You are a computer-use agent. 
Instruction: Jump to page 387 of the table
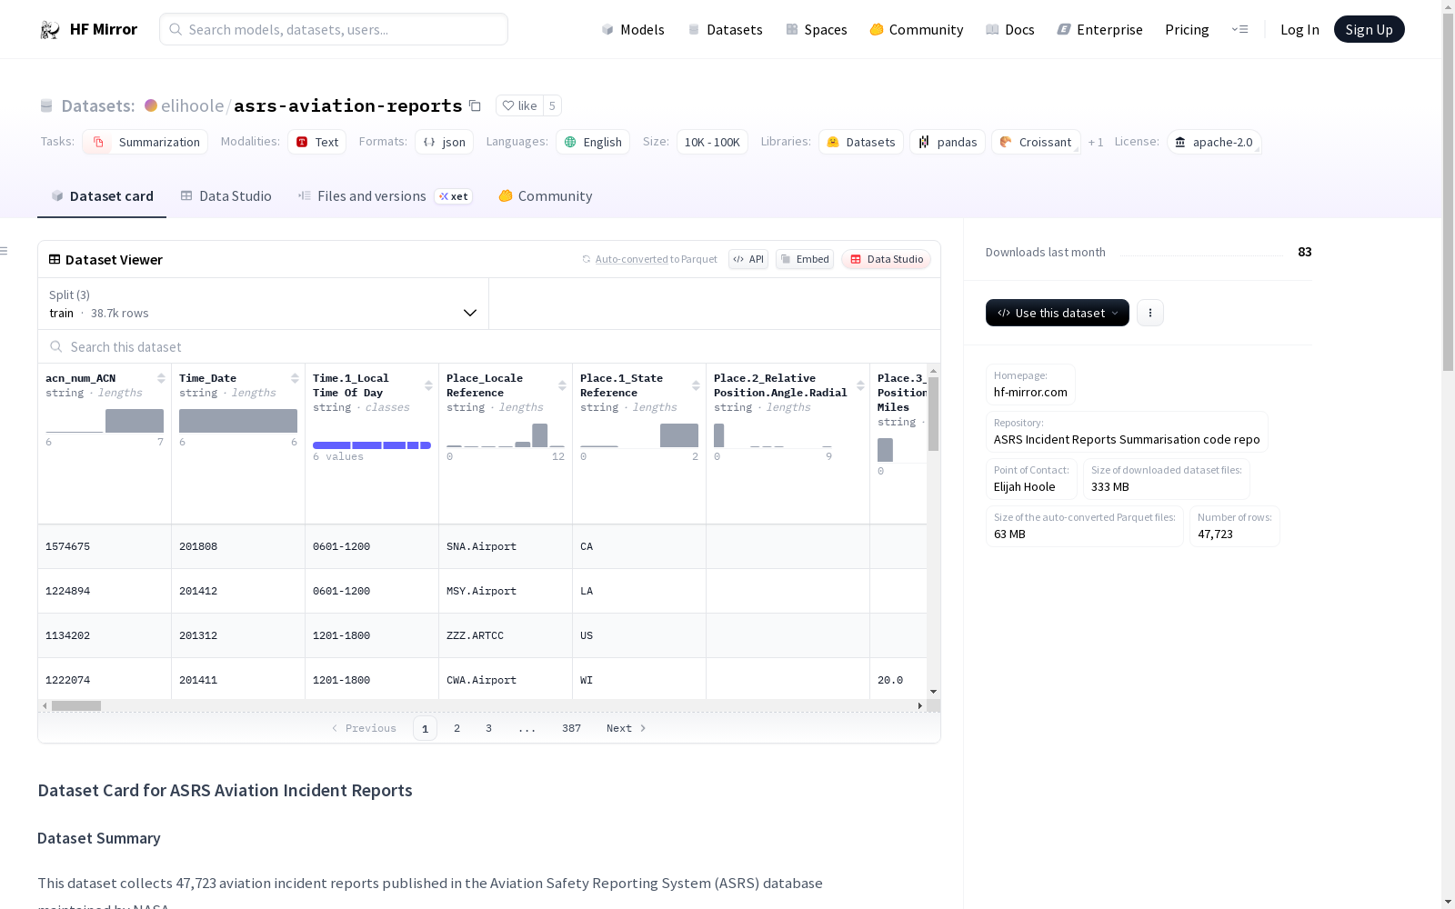coord(571,728)
